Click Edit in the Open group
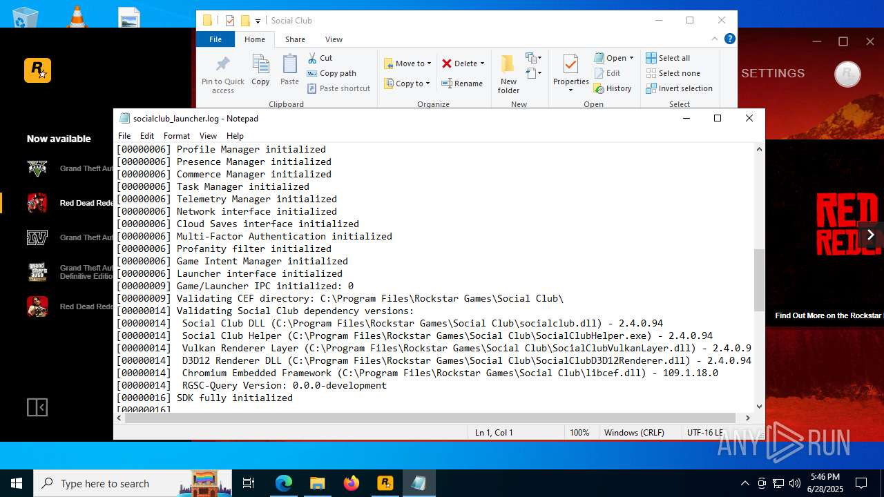This screenshot has height=497, width=884. tap(606, 73)
